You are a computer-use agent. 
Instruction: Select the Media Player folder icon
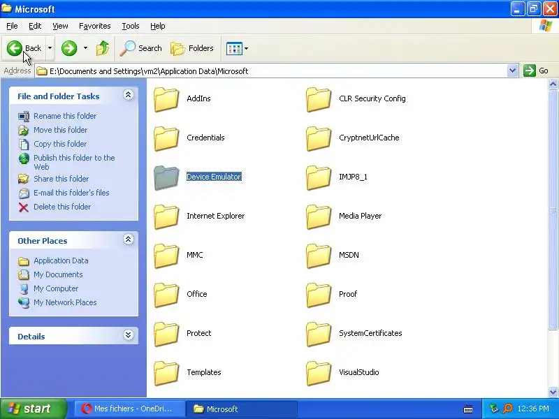point(319,217)
